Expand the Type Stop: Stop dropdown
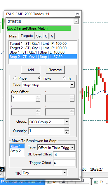The width and height of the screenshot is (108, 185). point(72,85)
